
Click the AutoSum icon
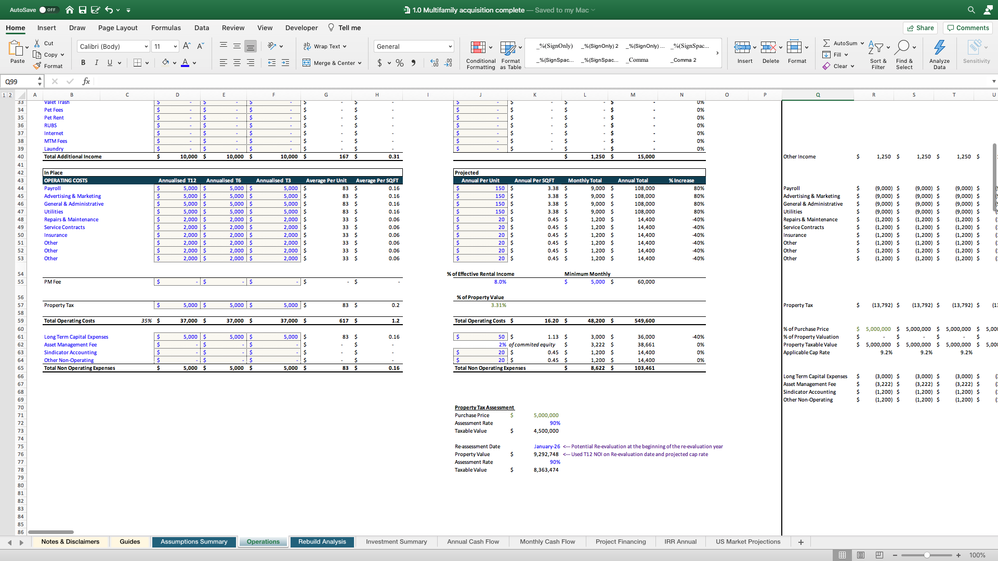pos(841,43)
